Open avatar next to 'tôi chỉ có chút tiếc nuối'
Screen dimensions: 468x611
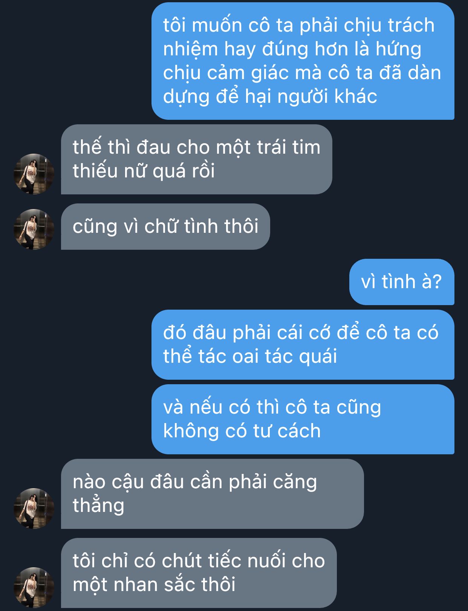pyautogui.click(x=34, y=588)
